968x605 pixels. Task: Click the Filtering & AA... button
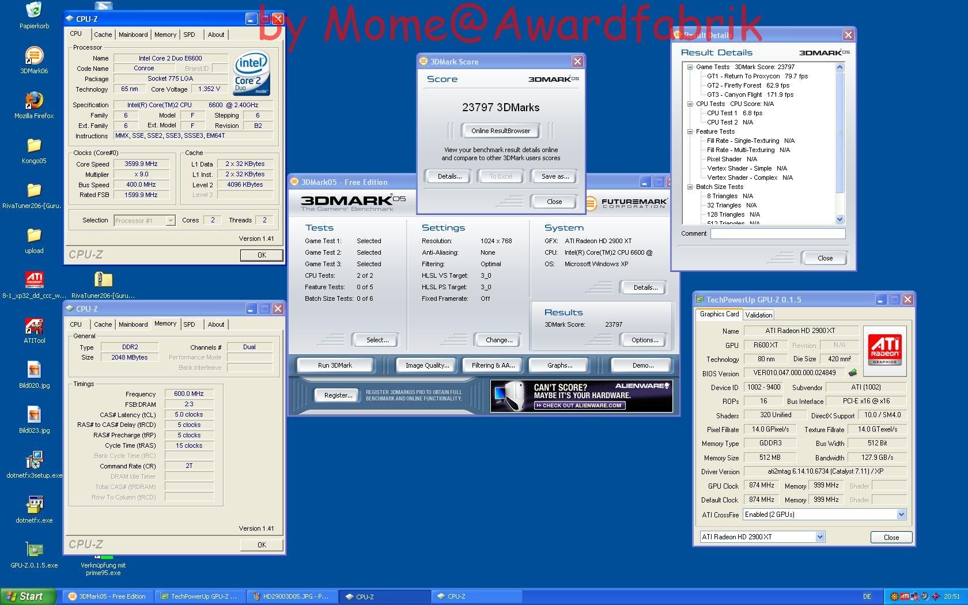(x=493, y=365)
